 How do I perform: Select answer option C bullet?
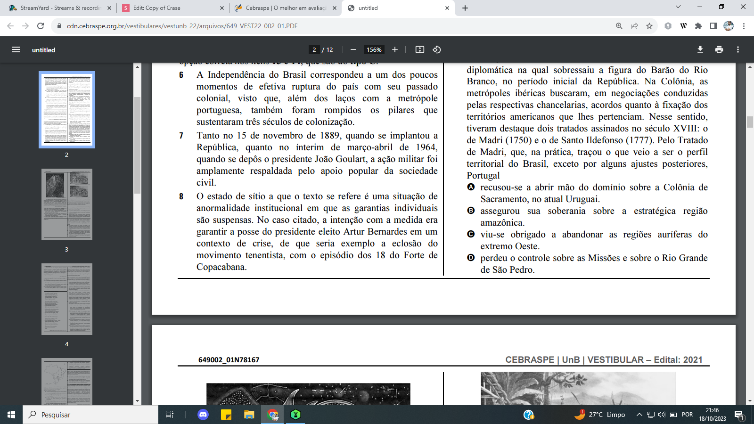(471, 234)
